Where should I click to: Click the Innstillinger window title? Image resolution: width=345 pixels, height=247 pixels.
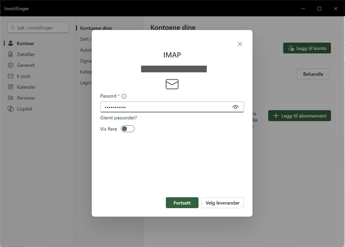tap(17, 8)
